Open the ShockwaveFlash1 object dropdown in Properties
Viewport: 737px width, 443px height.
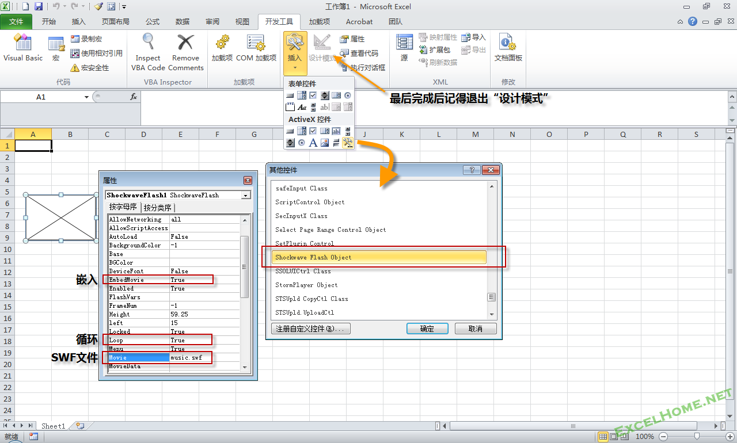click(x=246, y=196)
